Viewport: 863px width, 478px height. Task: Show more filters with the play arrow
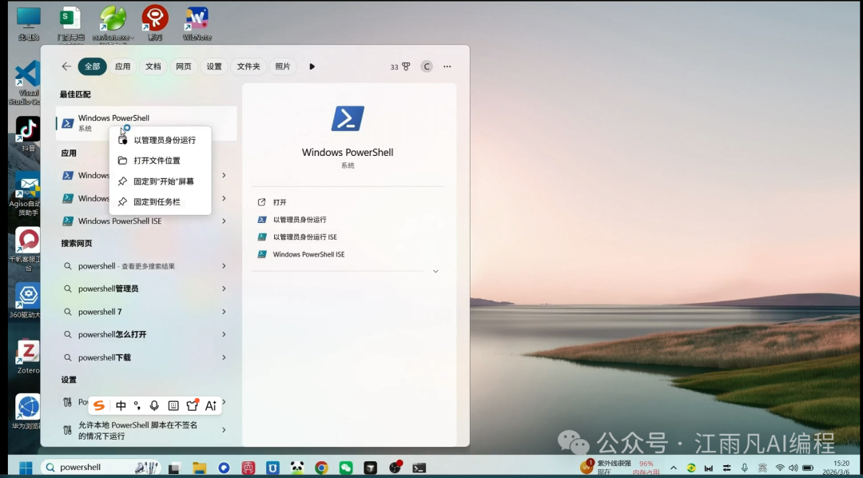[312, 66]
